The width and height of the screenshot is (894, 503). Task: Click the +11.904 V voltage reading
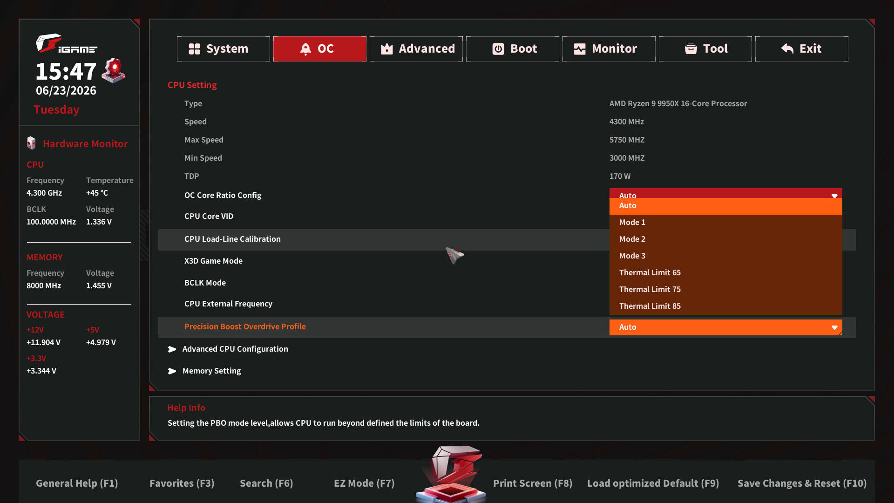coord(43,343)
